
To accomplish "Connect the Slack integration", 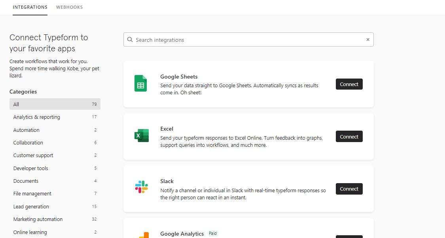I will [x=349, y=189].
